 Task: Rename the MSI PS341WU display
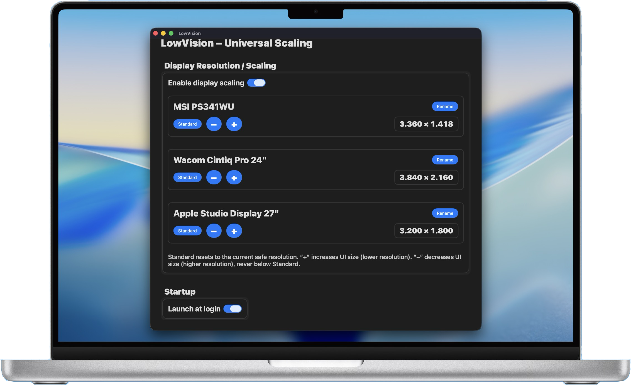[445, 107]
